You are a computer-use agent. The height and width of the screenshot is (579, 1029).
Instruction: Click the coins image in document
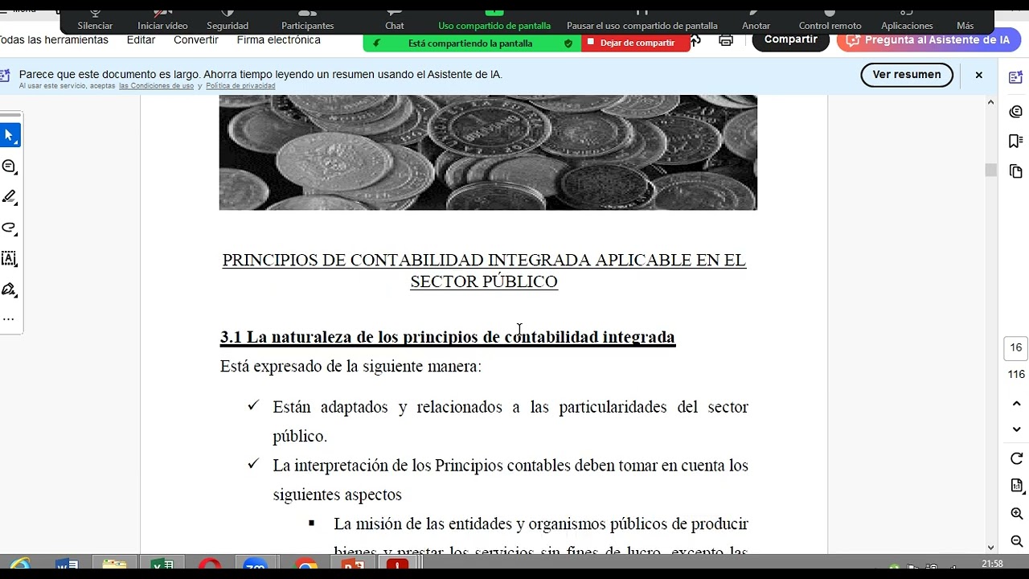(488, 153)
